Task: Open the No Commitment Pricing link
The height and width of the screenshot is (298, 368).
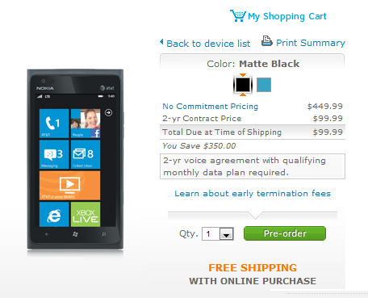Action: click(210, 107)
